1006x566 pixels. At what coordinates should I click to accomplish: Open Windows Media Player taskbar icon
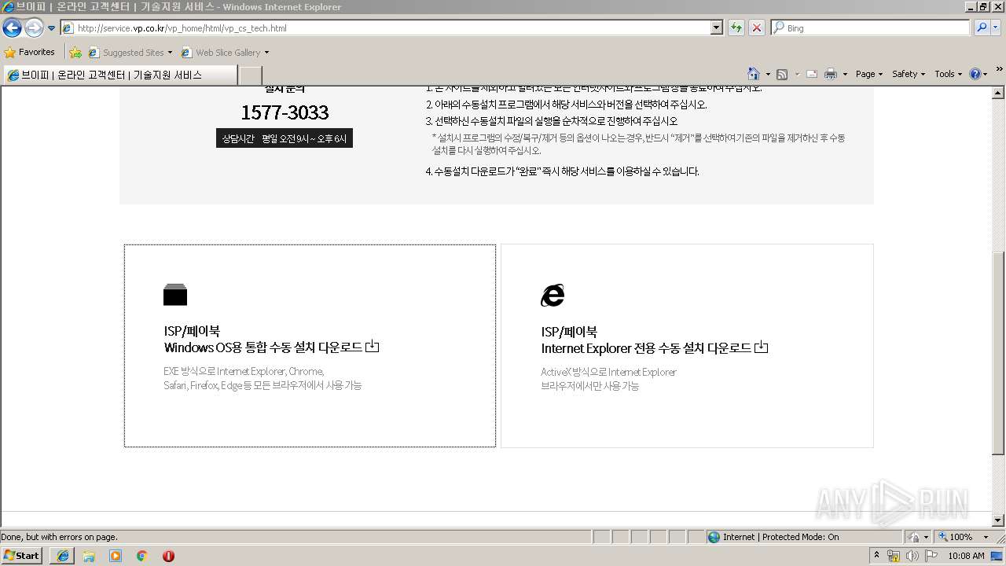(x=116, y=556)
